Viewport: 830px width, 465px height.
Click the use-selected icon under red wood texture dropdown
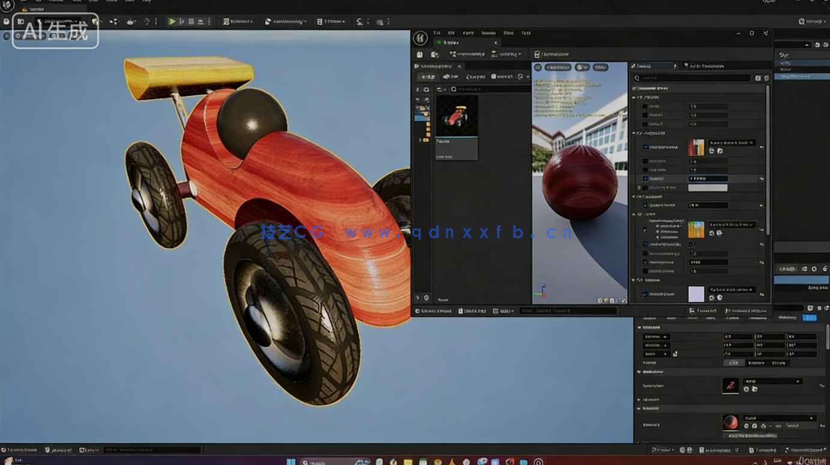coord(712,151)
